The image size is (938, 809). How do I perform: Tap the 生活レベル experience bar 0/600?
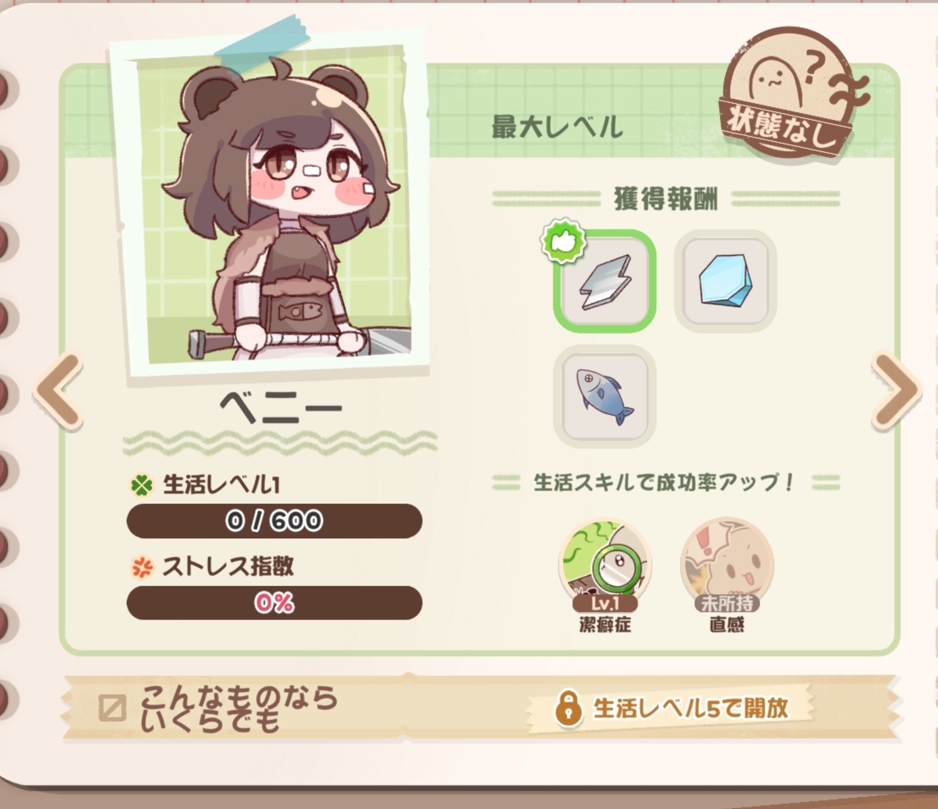(x=274, y=521)
